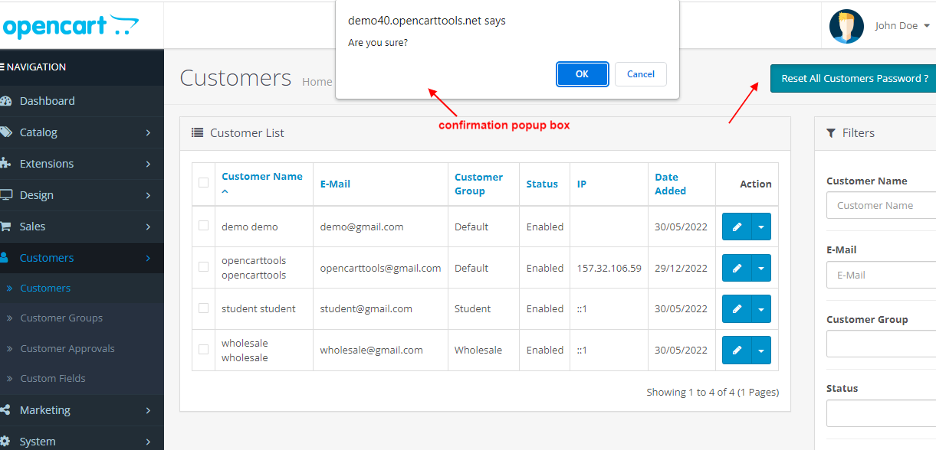This screenshot has width=936, height=450.
Task: Check the row for student student
Action: [x=203, y=308]
